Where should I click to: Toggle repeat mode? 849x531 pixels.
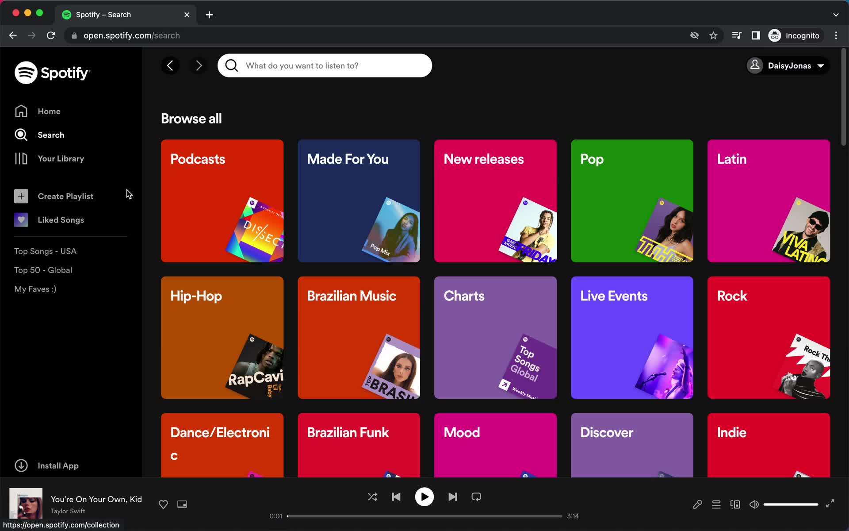[x=476, y=497]
